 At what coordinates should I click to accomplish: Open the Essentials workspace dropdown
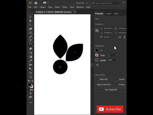point(82,3)
